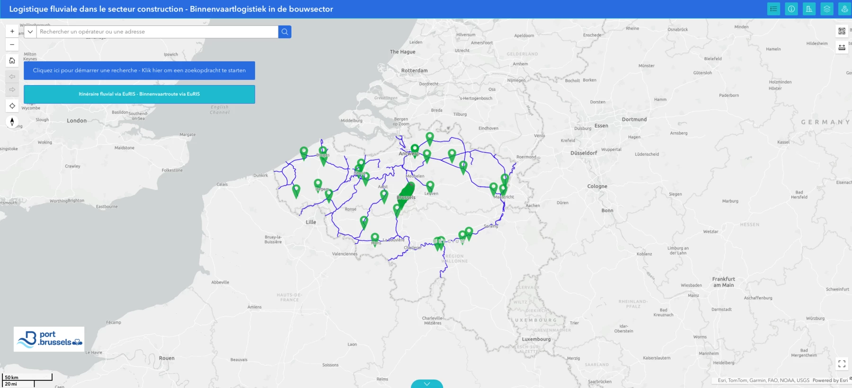The width and height of the screenshot is (852, 388).
Task: Reset the compass orientation to north
Action: (12, 122)
